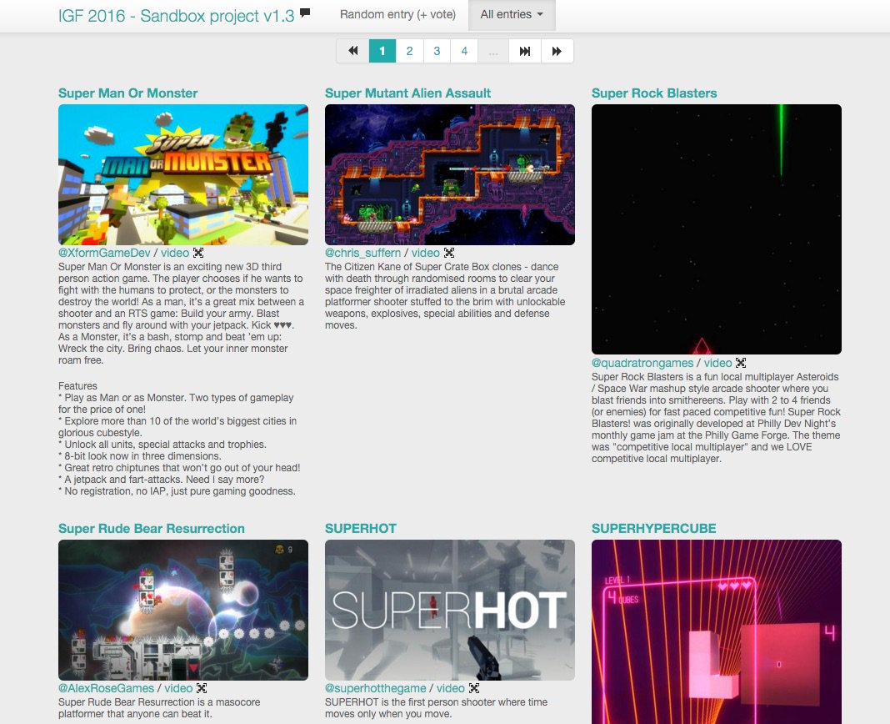Click the Super Man Or Monster thumbnail
This screenshot has height=724, width=890.
[183, 174]
